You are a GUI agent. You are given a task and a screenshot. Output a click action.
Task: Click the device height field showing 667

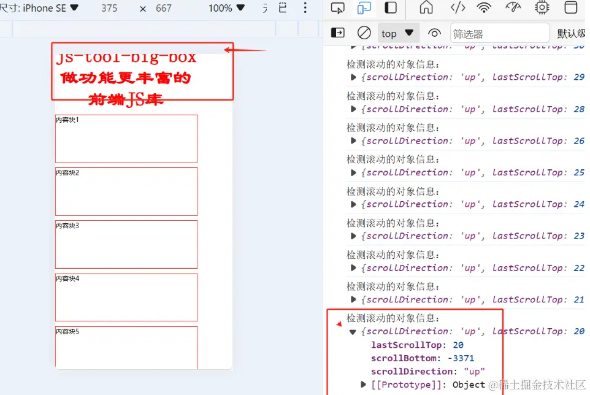pos(164,8)
